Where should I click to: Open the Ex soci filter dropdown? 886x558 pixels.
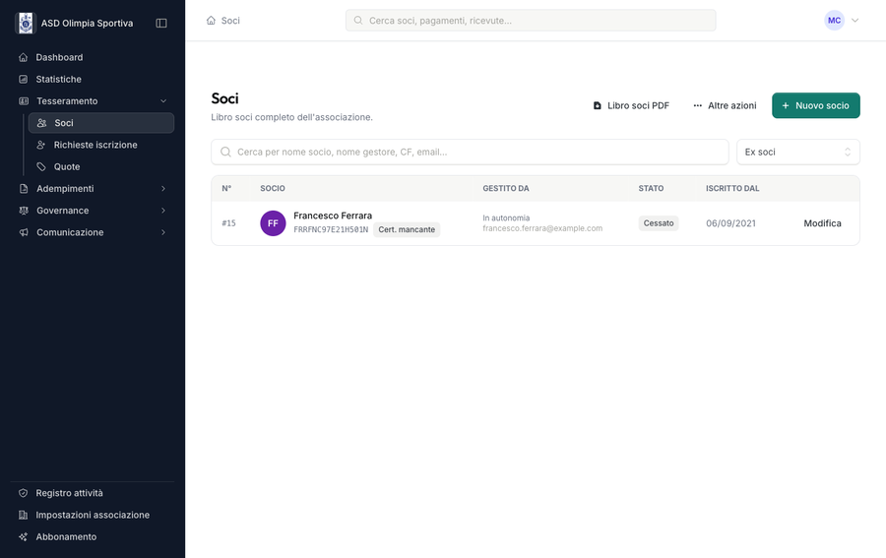[797, 152]
